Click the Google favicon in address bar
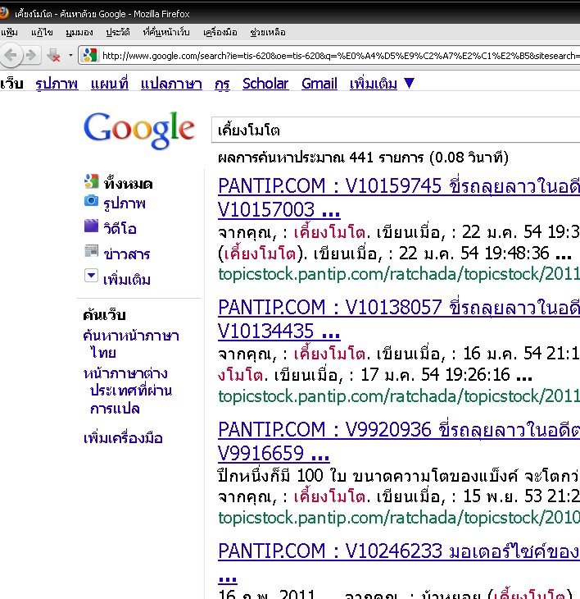 click(90, 56)
